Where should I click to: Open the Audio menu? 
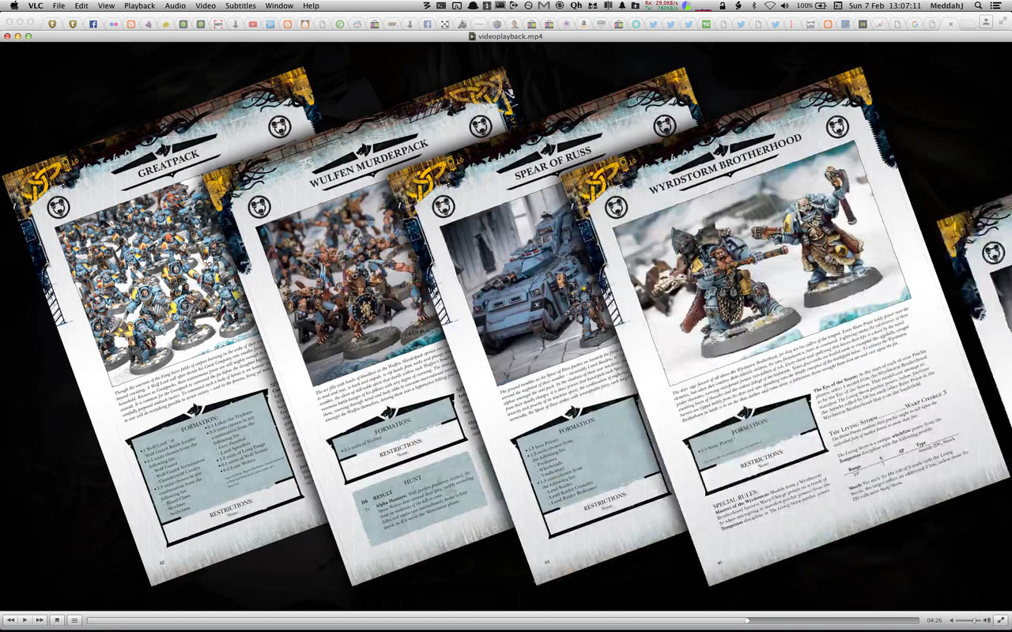[x=176, y=6]
